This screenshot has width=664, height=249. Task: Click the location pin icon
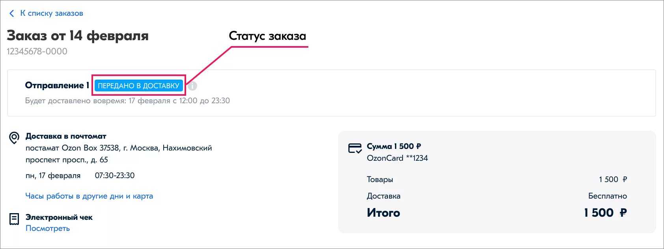tap(14, 138)
